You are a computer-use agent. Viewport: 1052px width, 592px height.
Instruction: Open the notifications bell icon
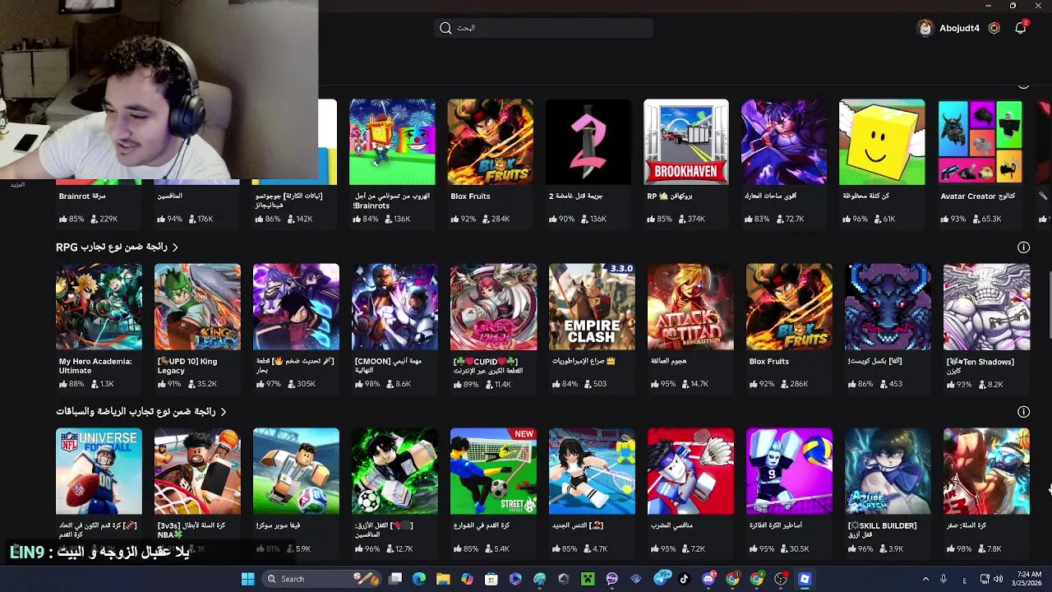point(1020,28)
